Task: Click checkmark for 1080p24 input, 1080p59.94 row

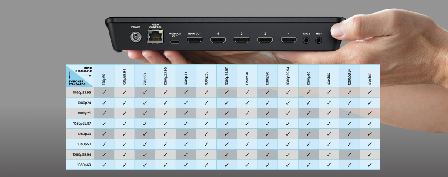Action: [x=186, y=154]
